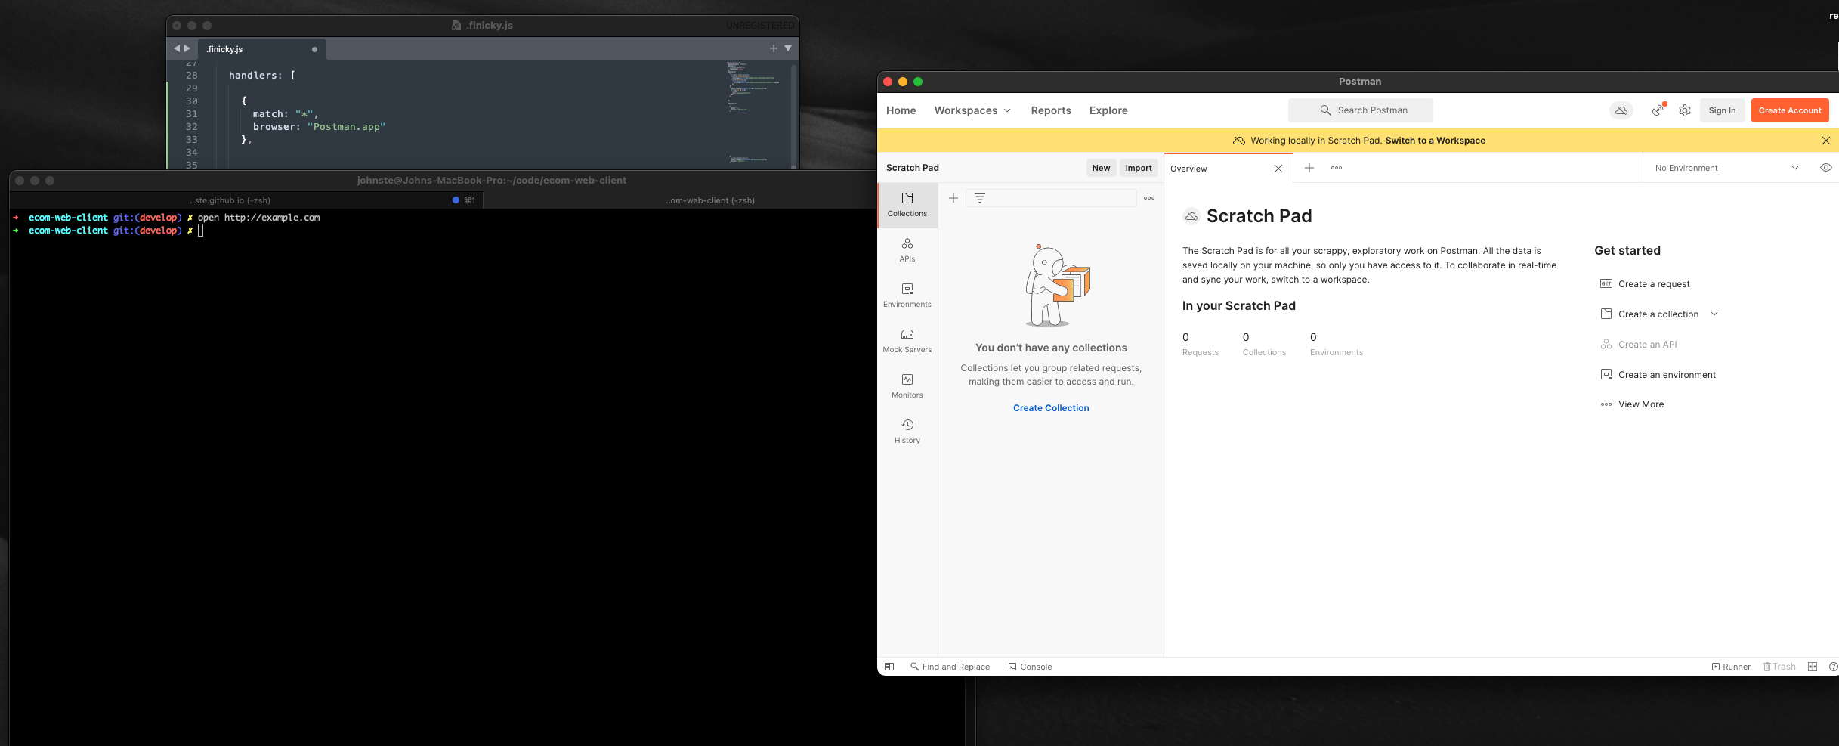Open Trash in Postman status bar
This screenshot has width=1839, height=746.
pos(1779,667)
